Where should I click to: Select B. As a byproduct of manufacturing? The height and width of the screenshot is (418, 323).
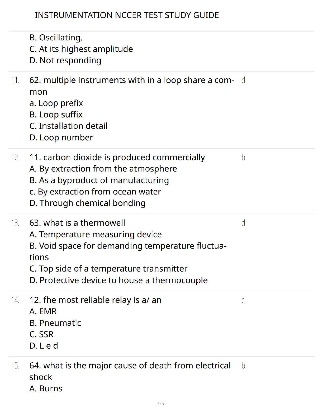tap(99, 180)
